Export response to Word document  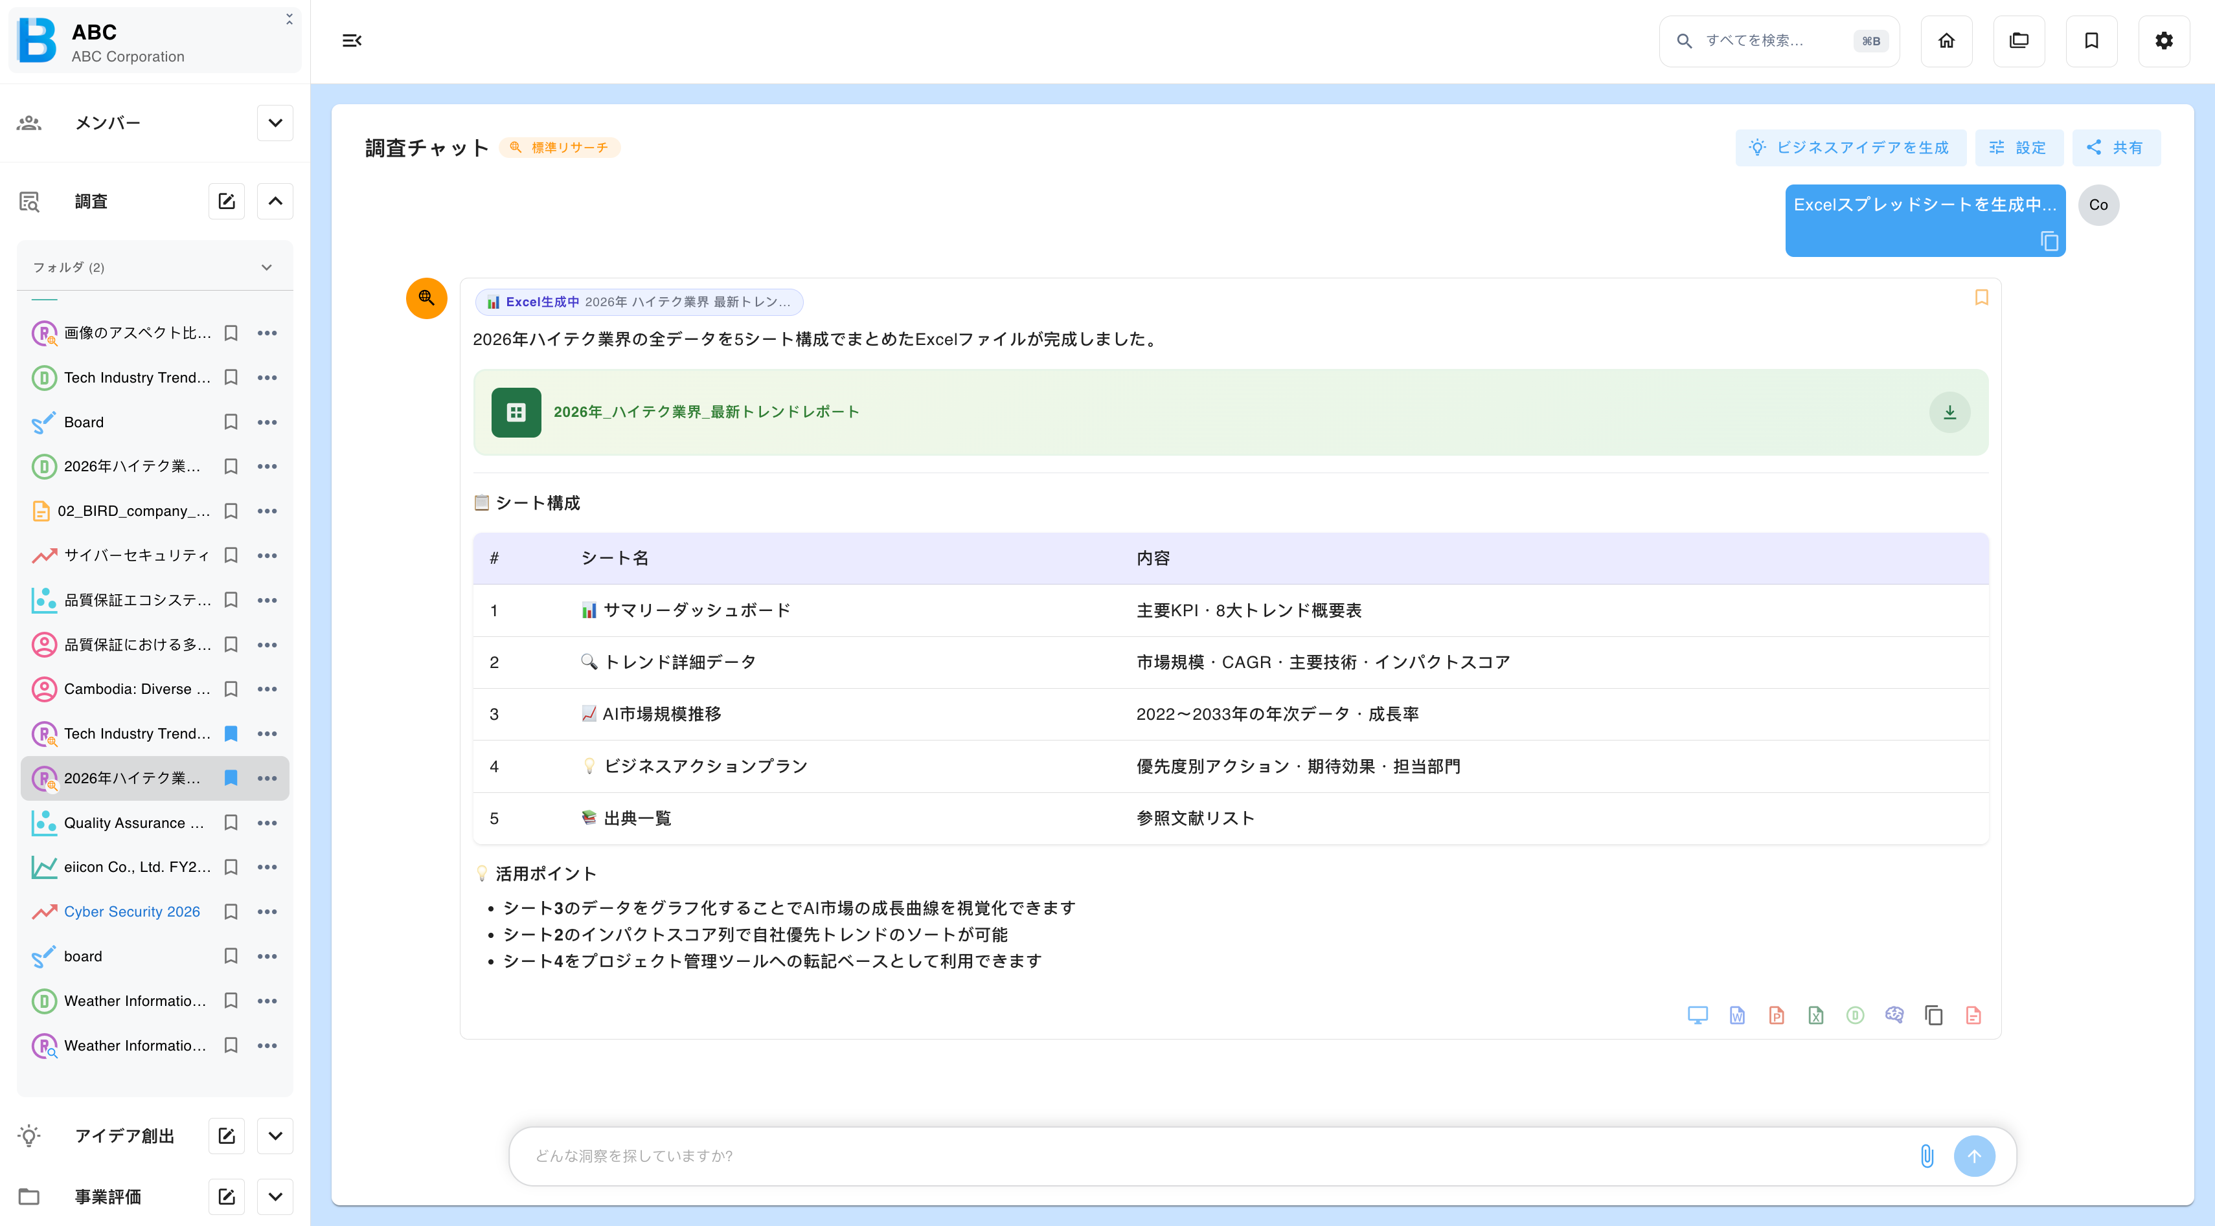pos(1737,1016)
